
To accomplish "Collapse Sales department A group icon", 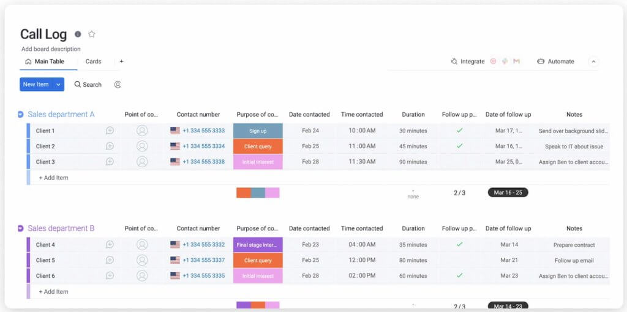I will pos(21,115).
